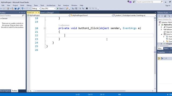Pin the Toolbox panel with auto-hide icon

tap(22, 13)
